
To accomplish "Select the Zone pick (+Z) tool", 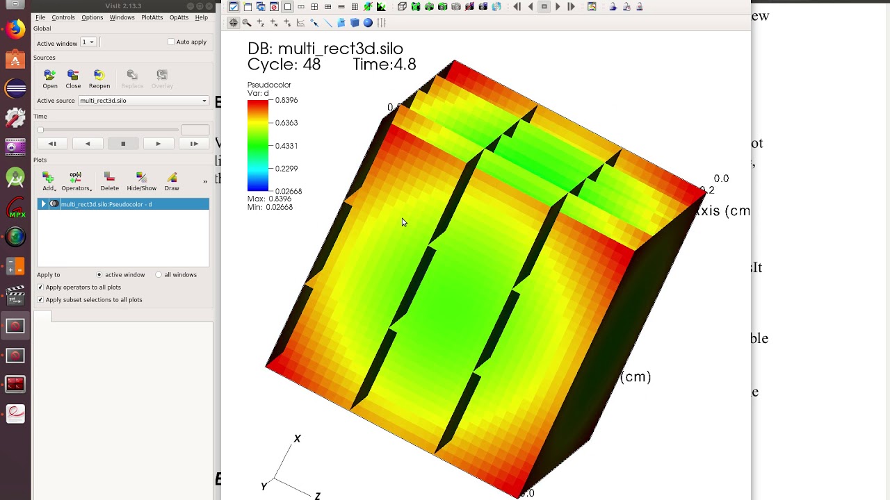I will pos(261,23).
